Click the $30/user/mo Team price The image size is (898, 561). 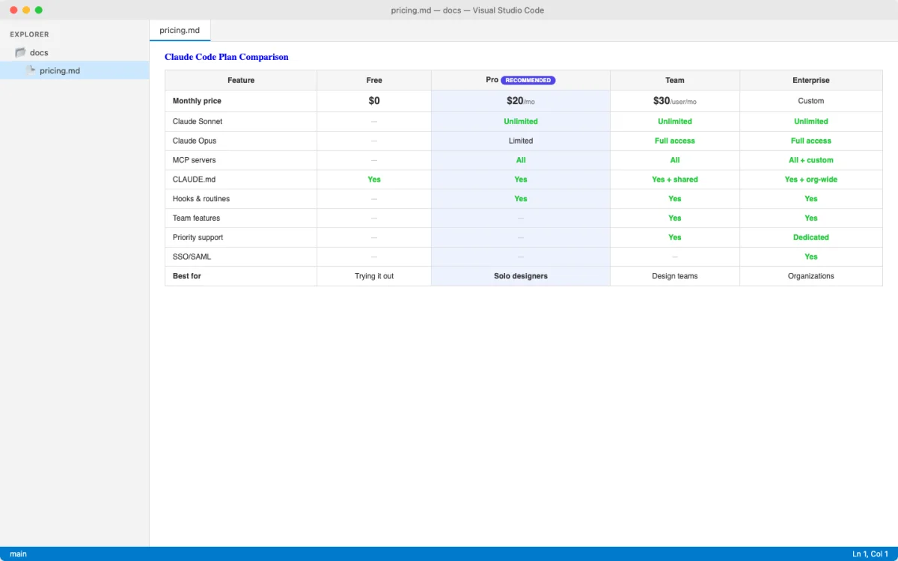[675, 101]
